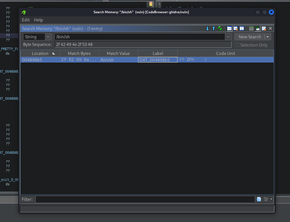Toggle the green arrow navigation icon
This screenshot has height=222, width=290.
point(258,28)
